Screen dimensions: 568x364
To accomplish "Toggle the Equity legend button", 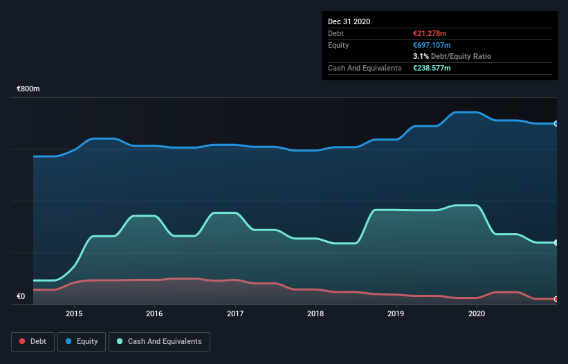I will 82,342.
